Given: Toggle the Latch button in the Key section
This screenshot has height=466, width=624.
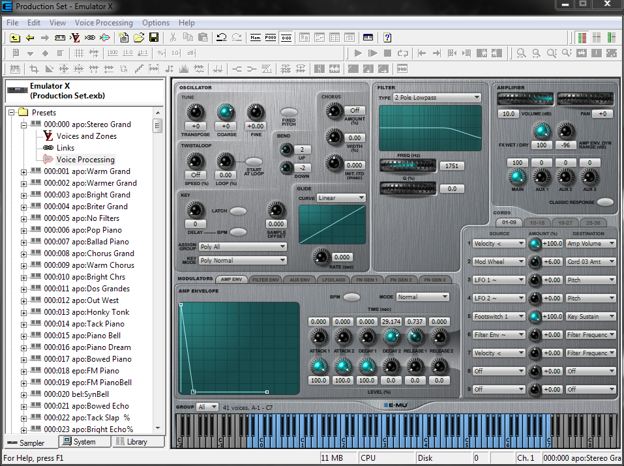Looking at the screenshot, I should click(x=238, y=211).
